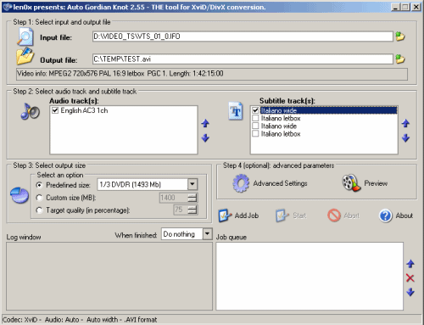Minimize the Auto Gordian Knot window

coord(395,7)
